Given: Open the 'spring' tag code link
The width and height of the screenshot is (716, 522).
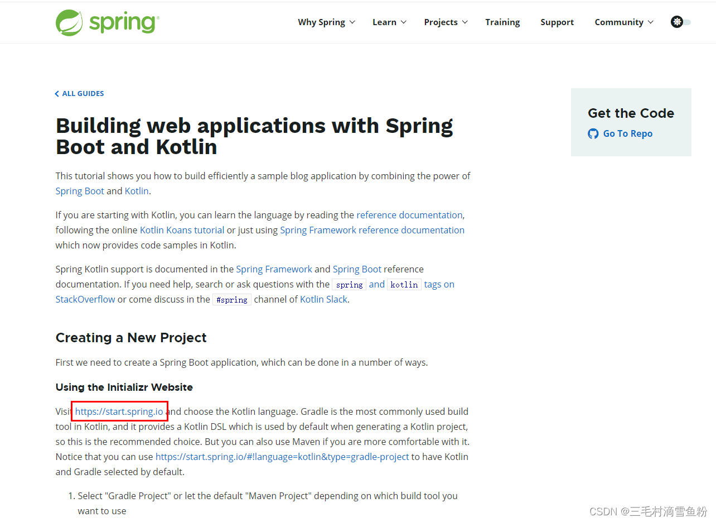Looking at the screenshot, I should click(349, 285).
